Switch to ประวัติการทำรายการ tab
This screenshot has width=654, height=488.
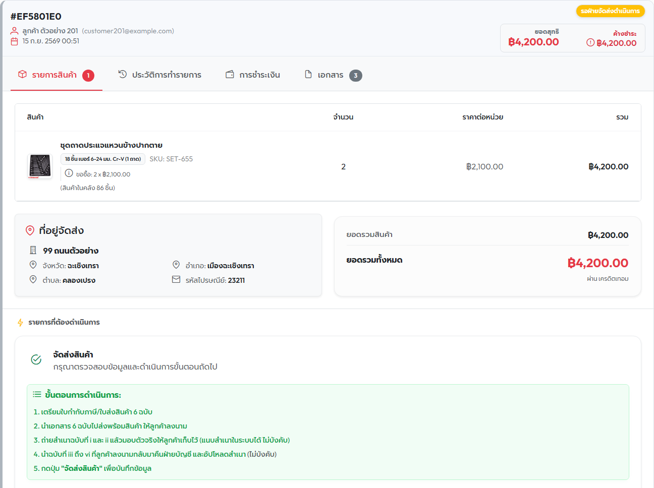[x=159, y=75]
